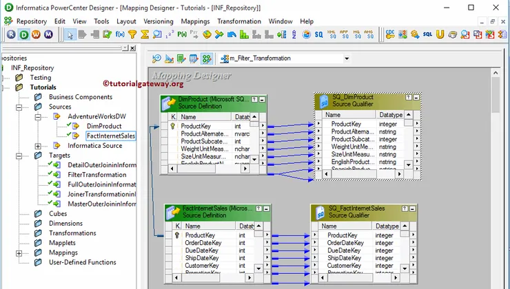
Task: Collapse the Sources folder
Action: [x=19, y=107]
